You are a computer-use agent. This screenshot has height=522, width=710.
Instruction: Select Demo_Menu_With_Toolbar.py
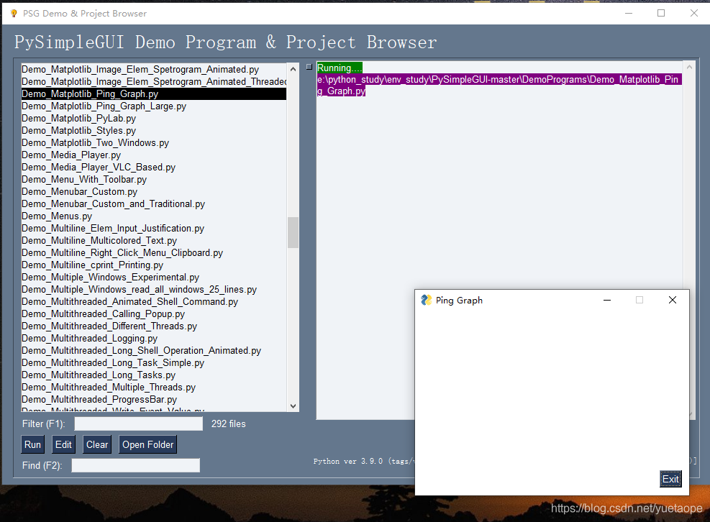point(153,179)
